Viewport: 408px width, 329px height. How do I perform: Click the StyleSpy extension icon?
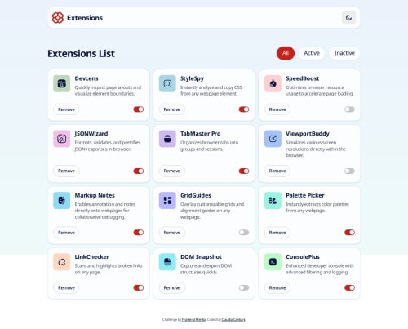[167, 83]
